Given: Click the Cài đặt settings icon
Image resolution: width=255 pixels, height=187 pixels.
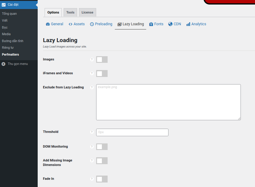Looking at the screenshot, I should [x=4, y=5].
